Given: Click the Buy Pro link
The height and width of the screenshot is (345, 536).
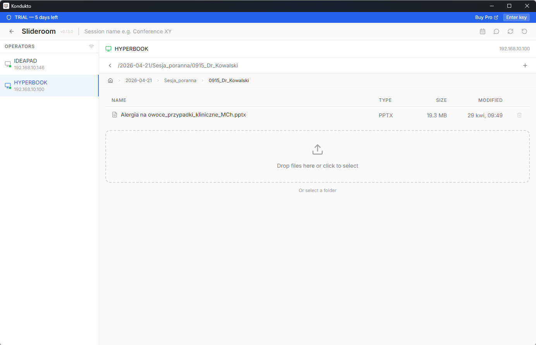Looking at the screenshot, I should pos(486,17).
